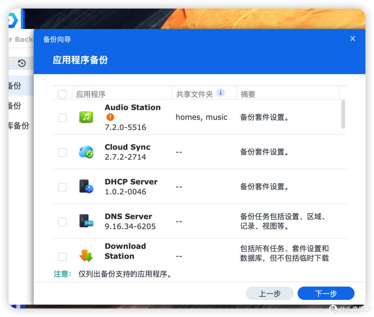Click the orange warning icon under Audio Station

pos(110,117)
